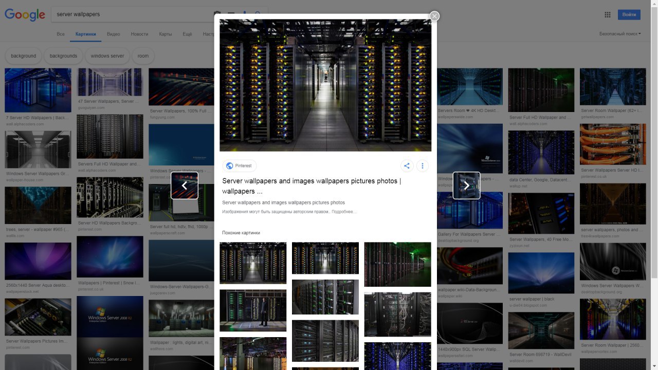Image resolution: width=658 pixels, height=370 pixels.
Task: Open the preview title 'Server wallpapers and images wallpapers pictures photos'
Action: click(x=312, y=186)
